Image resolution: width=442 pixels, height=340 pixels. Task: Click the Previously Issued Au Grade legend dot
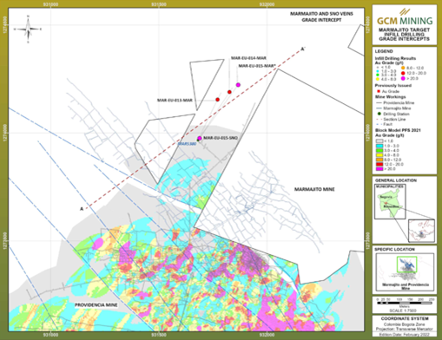pyautogui.click(x=379, y=91)
